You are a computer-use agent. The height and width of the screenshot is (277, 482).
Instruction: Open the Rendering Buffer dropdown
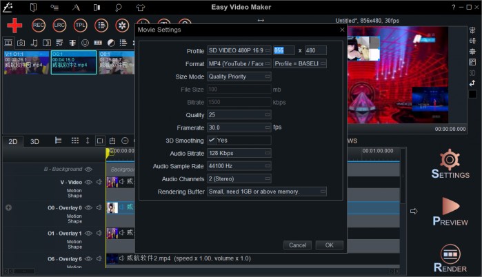[267, 192]
